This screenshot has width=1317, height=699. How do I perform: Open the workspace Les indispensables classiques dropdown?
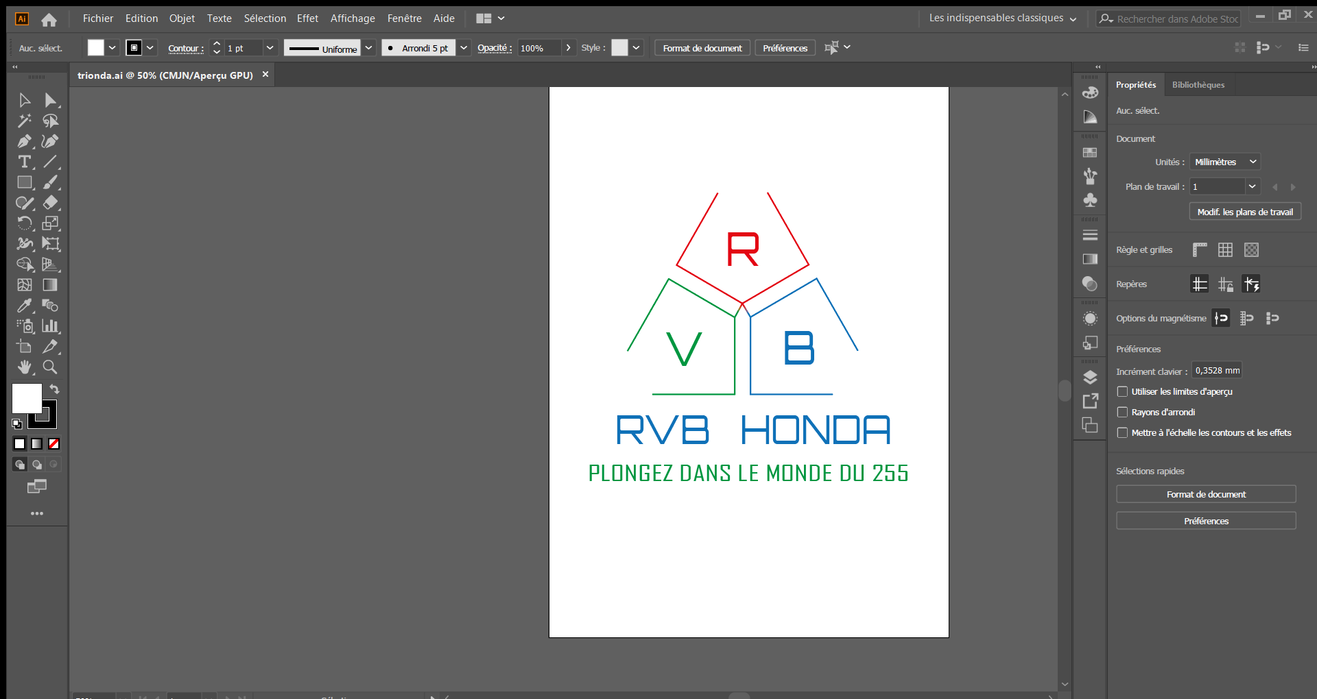tap(1002, 19)
